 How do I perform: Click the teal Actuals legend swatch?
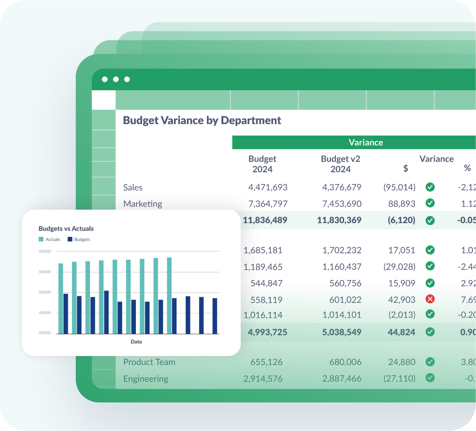pos(41,239)
